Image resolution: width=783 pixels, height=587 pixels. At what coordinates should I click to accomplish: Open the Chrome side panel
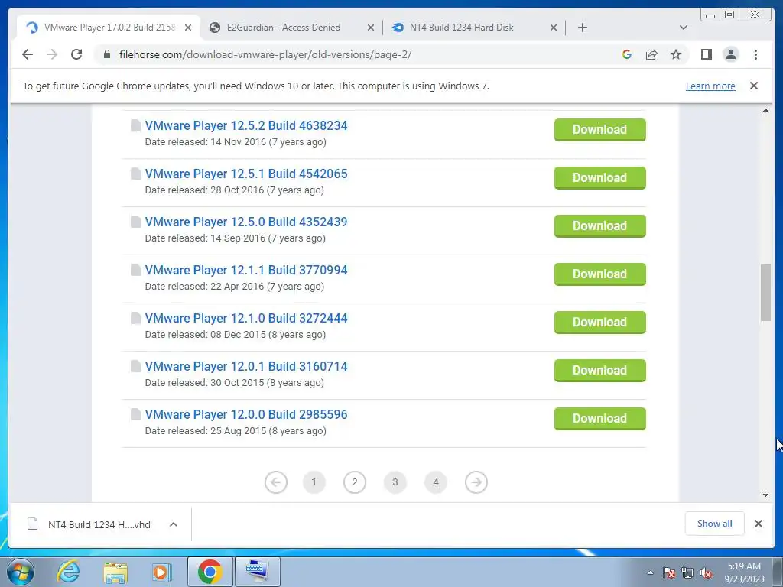pyautogui.click(x=706, y=54)
